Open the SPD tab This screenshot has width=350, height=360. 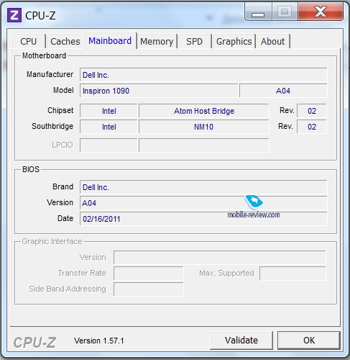pos(194,41)
